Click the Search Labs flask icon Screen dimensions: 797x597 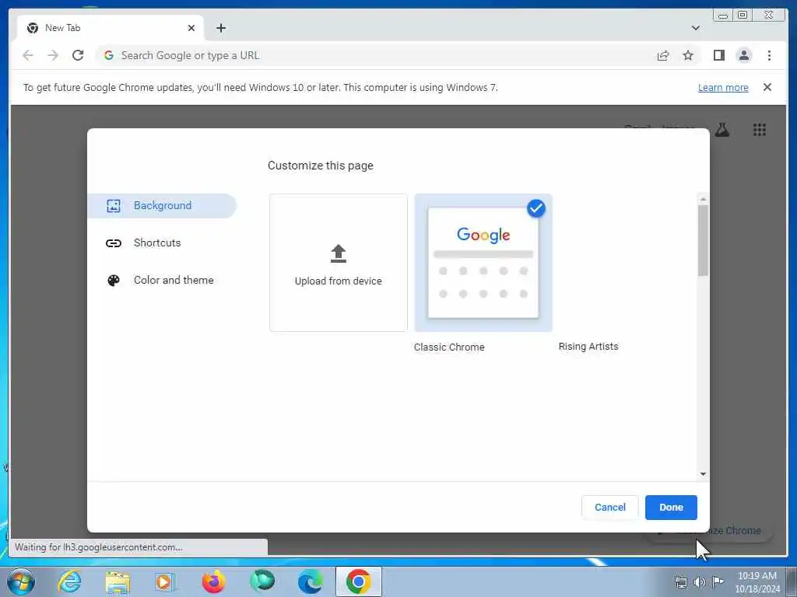722,130
